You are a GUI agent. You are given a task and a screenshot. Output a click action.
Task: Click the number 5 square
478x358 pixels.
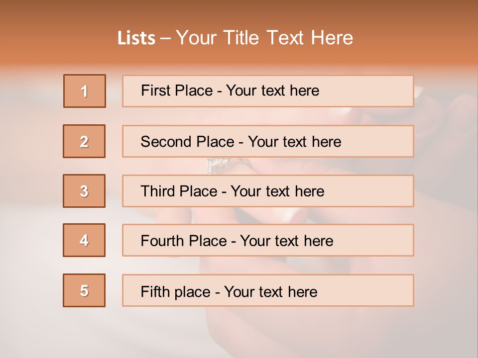pyautogui.click(x=84, y=290)
